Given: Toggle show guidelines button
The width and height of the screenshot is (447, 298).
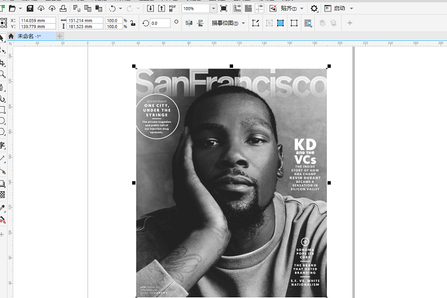Looking at the screenshot, I should (258, 8).
